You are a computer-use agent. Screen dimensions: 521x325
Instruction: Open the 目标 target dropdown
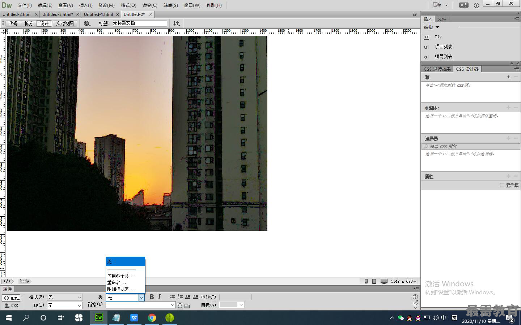click(232, 305)
